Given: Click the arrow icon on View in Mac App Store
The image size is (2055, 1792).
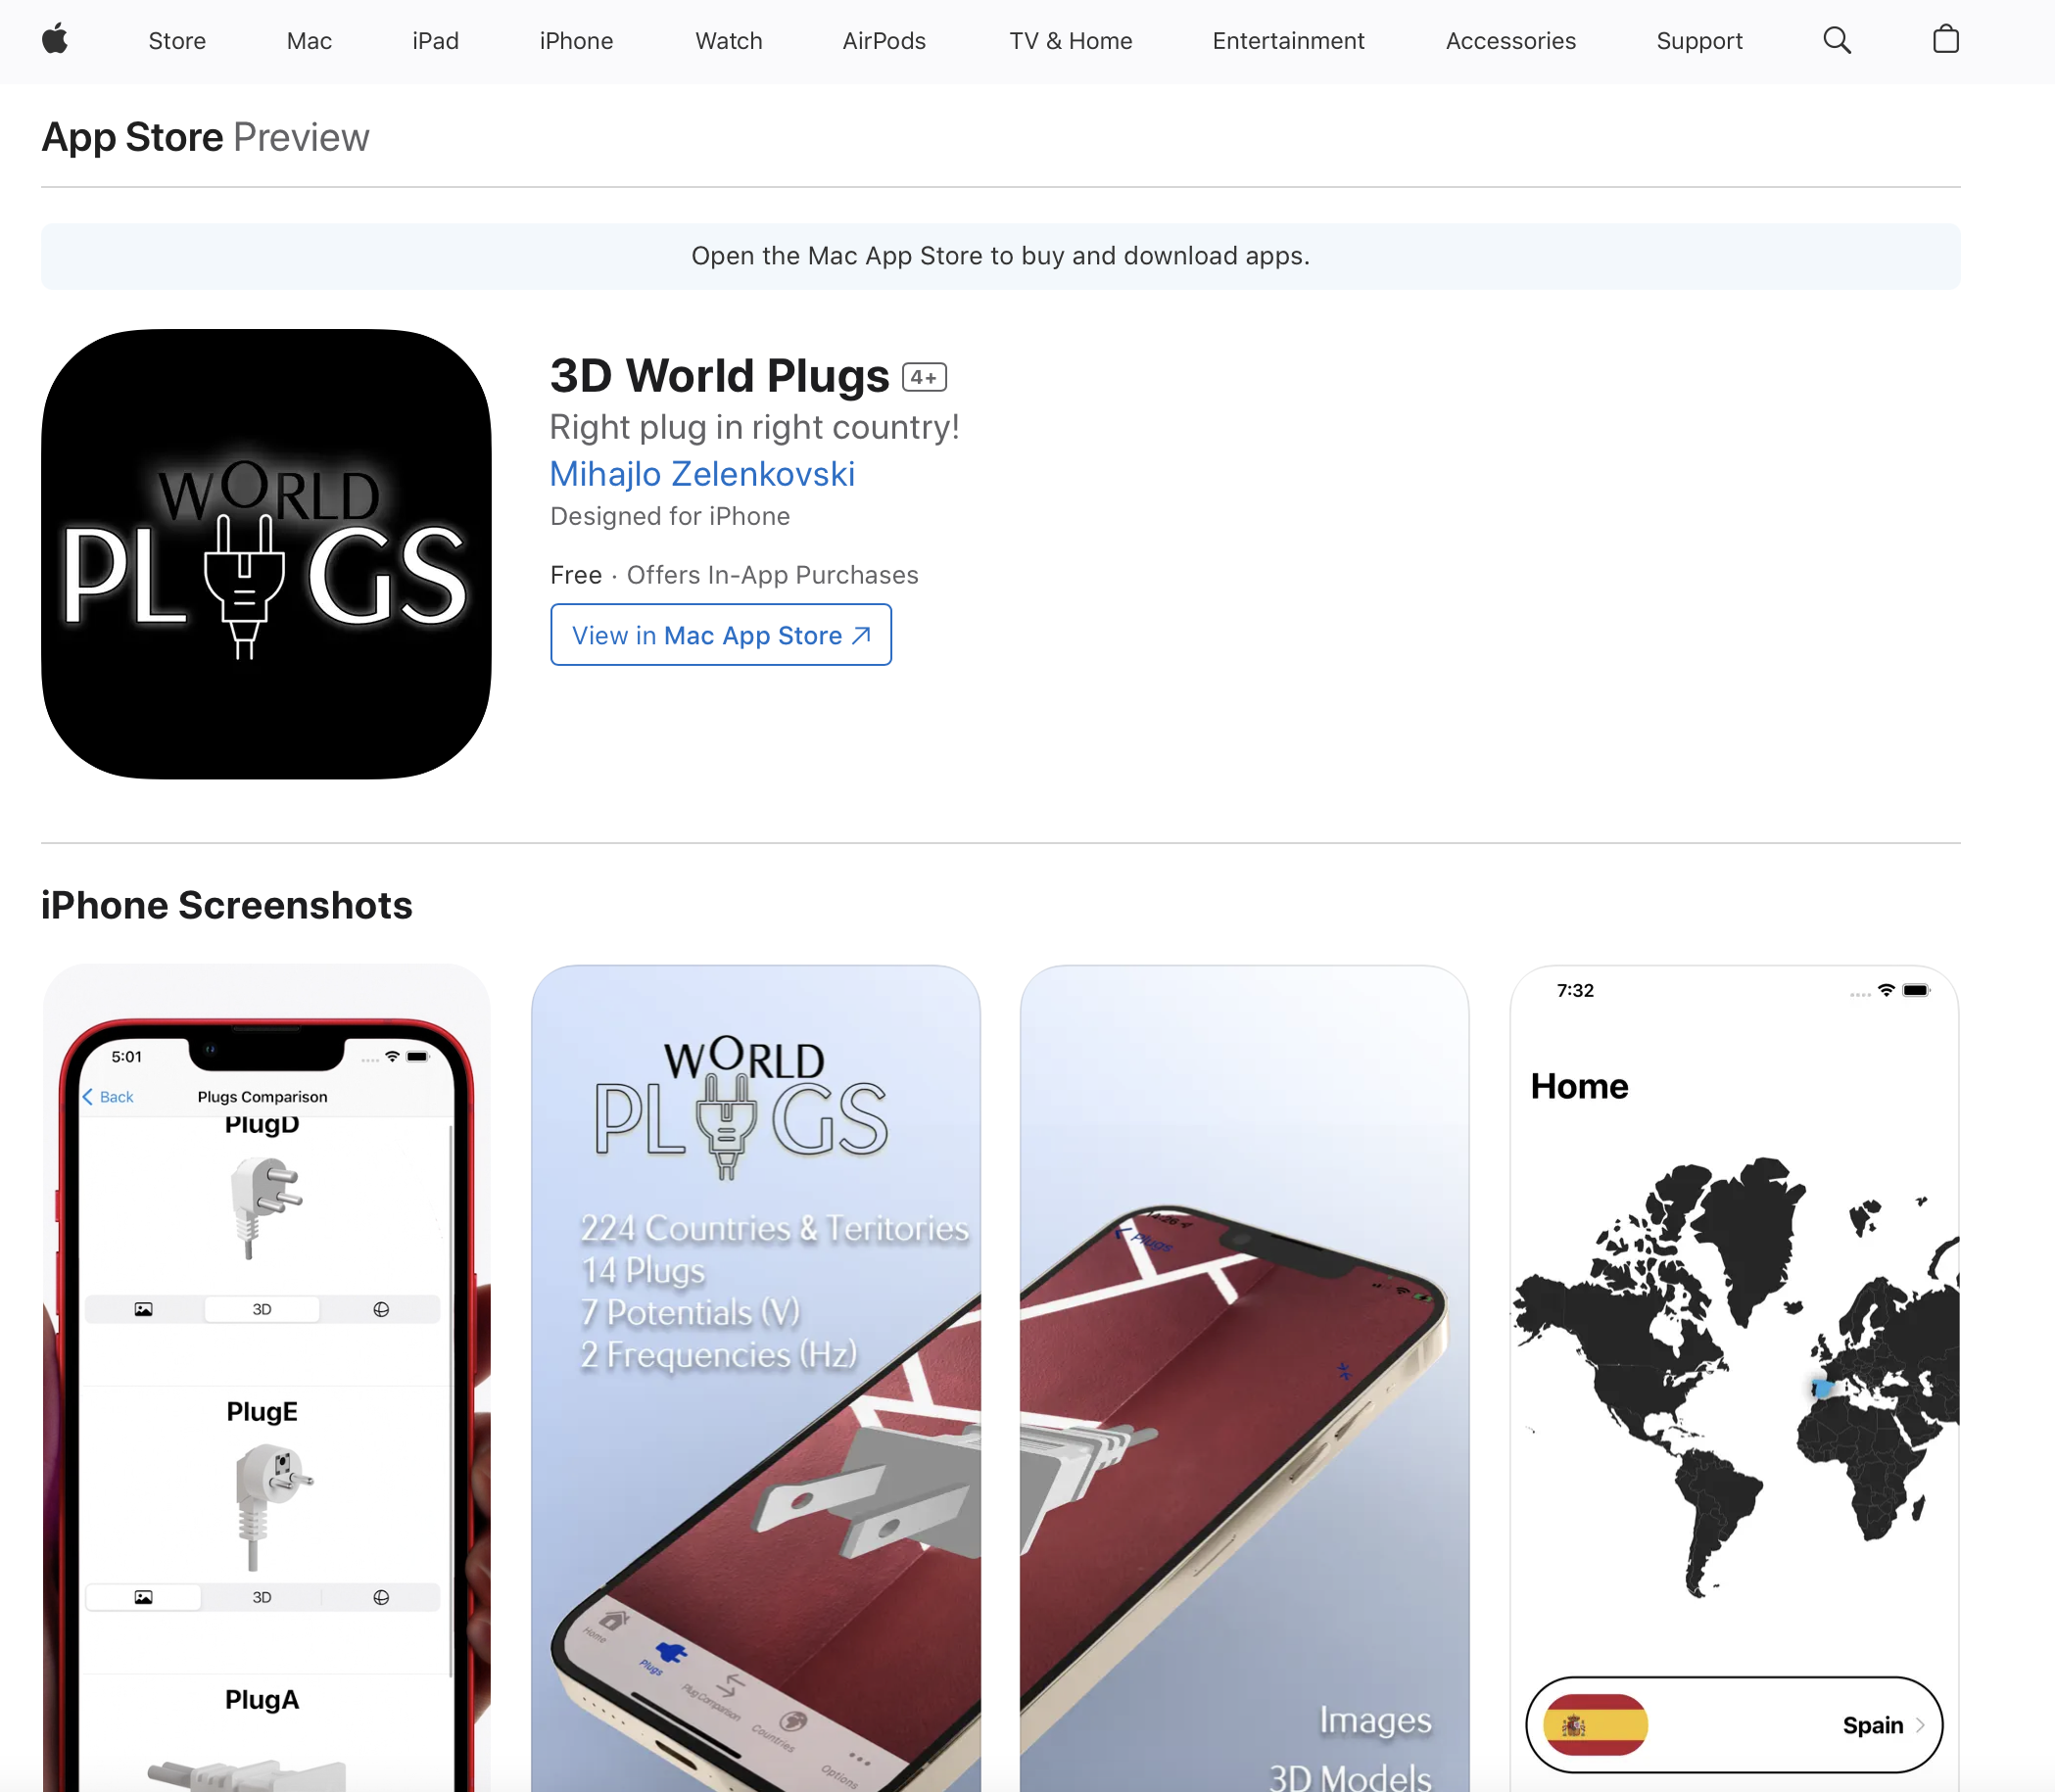Looking at the screenshot, I should click(x=862, y=636).
